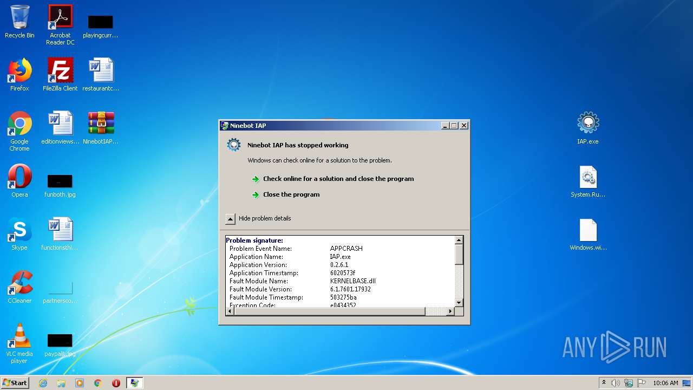The width and height of the screenshot is (693, 390).
Task: Check online for a solution and close program
Action: pyautogui.click(x=338, y=179)
